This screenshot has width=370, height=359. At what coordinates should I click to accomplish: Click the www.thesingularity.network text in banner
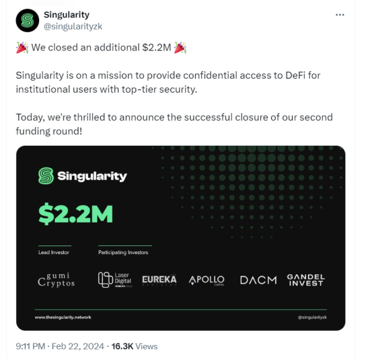tap(63, 317)
